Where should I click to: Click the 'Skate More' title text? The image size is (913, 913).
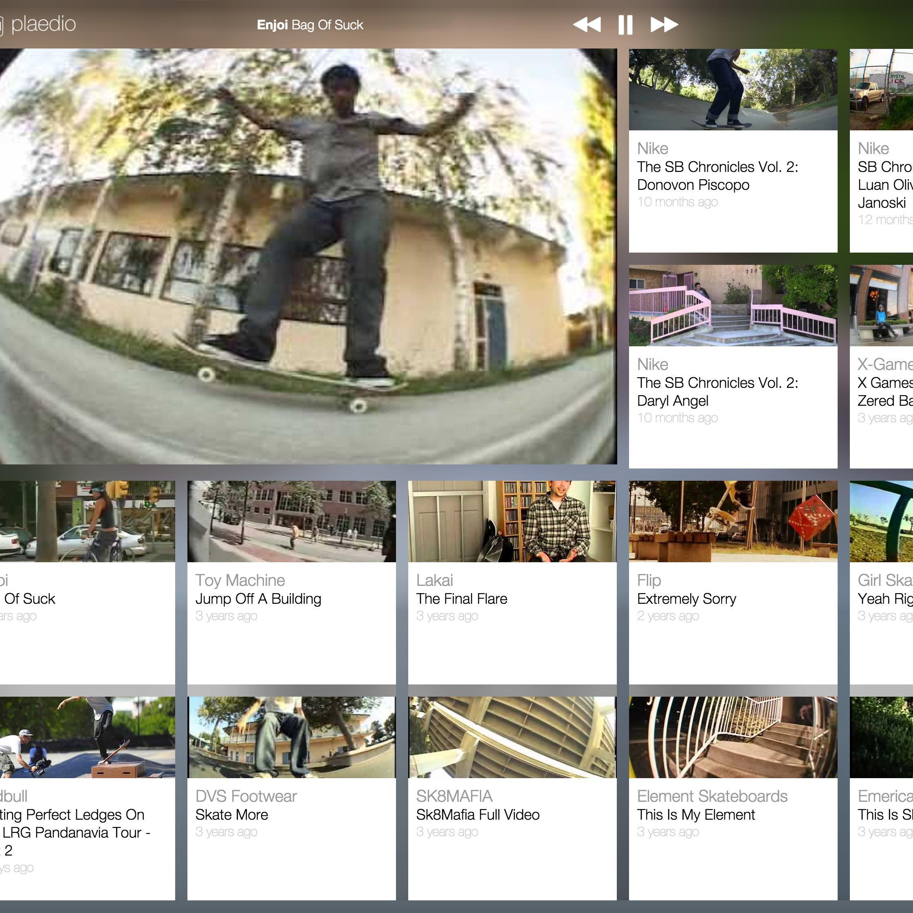click(231, 815)
